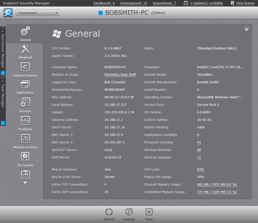Close the General panel with X
Screen dimensions: 258x223
pos(246,30)
